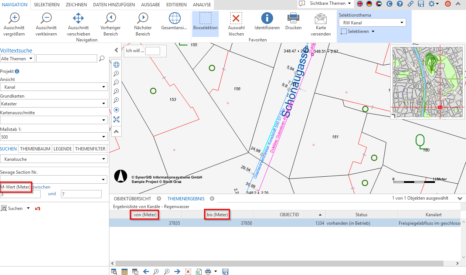
Task: Click the zwischen link
Action: (41, 187)
